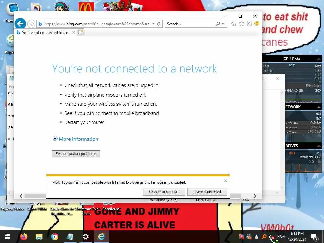Click Leave it disabled button
The height and width of the screenshot is (243, 324).
(x=207, y=191)
